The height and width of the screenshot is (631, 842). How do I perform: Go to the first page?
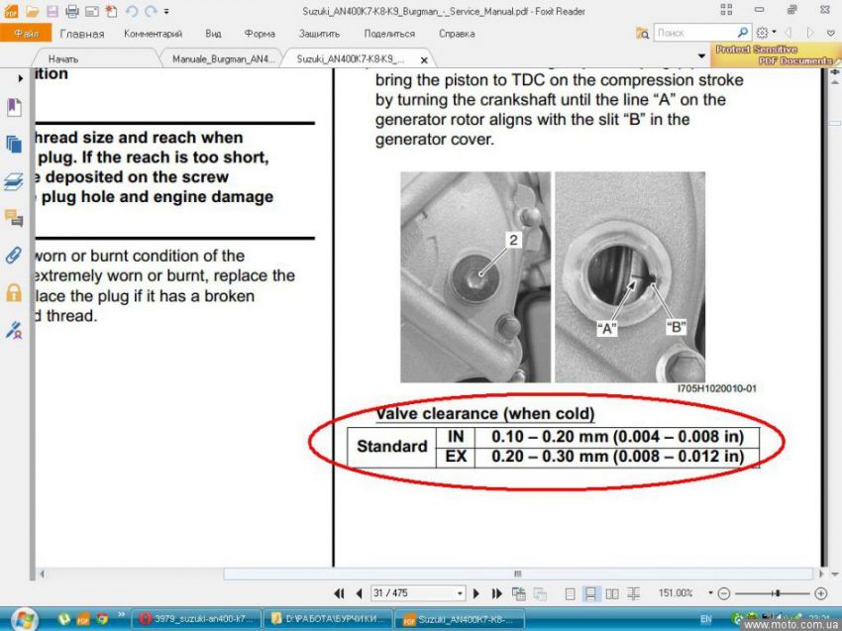coord(339,593)
